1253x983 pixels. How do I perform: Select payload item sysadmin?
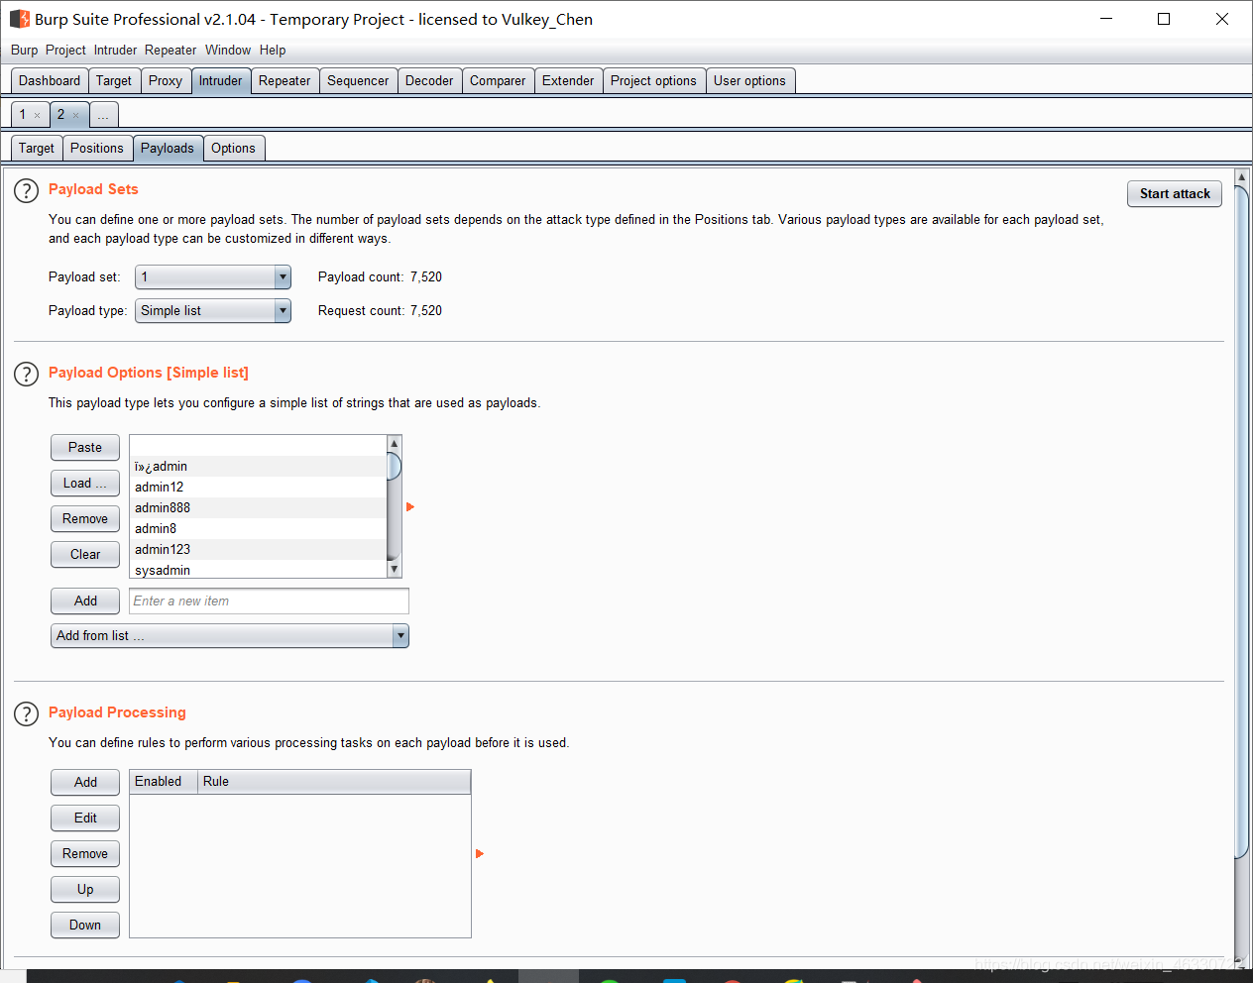tap(258, 570)
